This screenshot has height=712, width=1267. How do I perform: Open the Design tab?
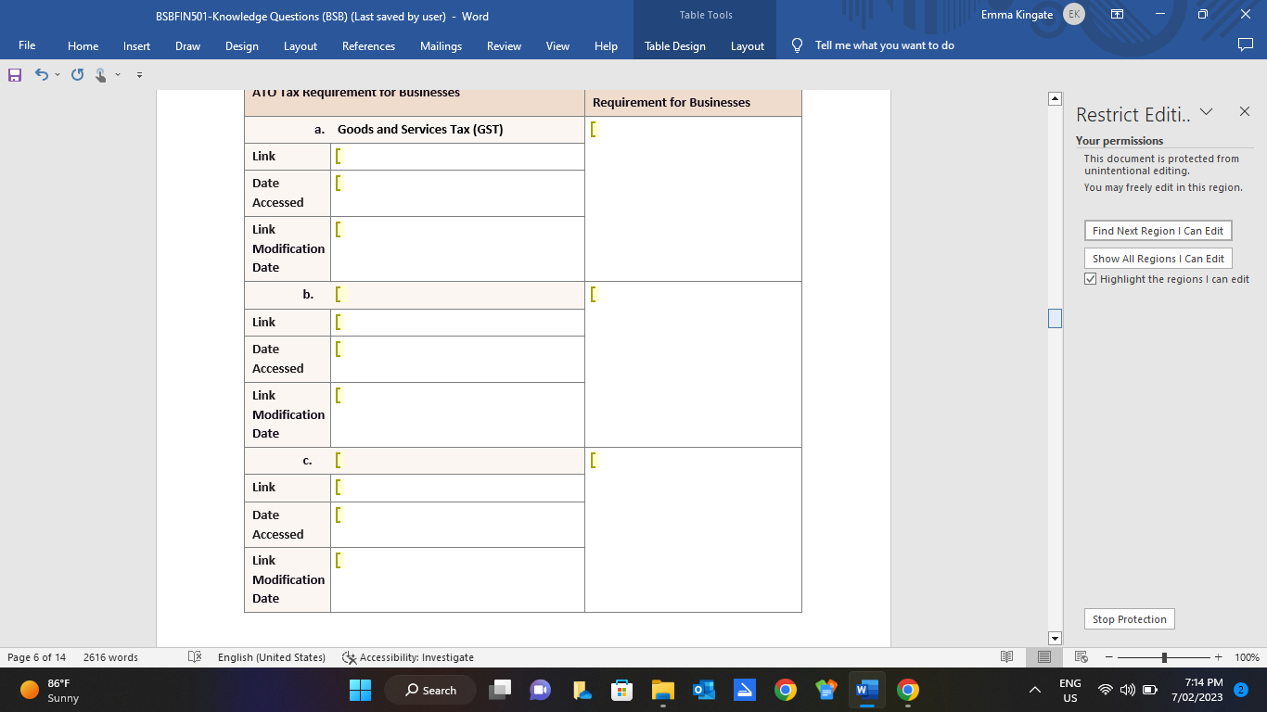tap(242, 45)
